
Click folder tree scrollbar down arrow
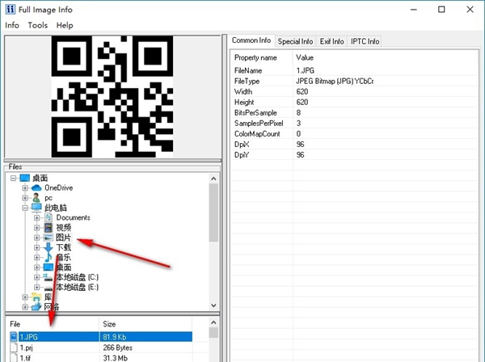(x=213, y=305)
